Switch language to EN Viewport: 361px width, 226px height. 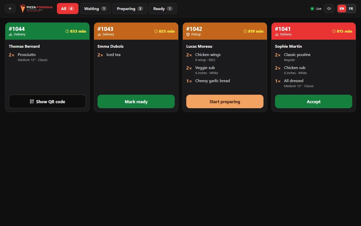click(342, 9)
